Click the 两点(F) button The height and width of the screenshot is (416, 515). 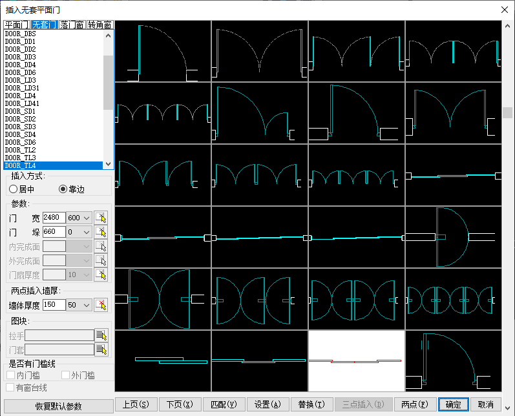415,404
